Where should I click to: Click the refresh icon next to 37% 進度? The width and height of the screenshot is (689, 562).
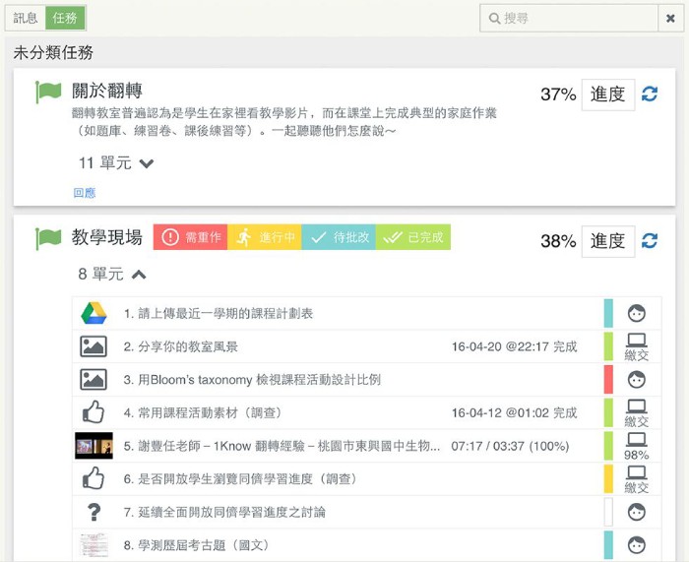tap(650, 94)
